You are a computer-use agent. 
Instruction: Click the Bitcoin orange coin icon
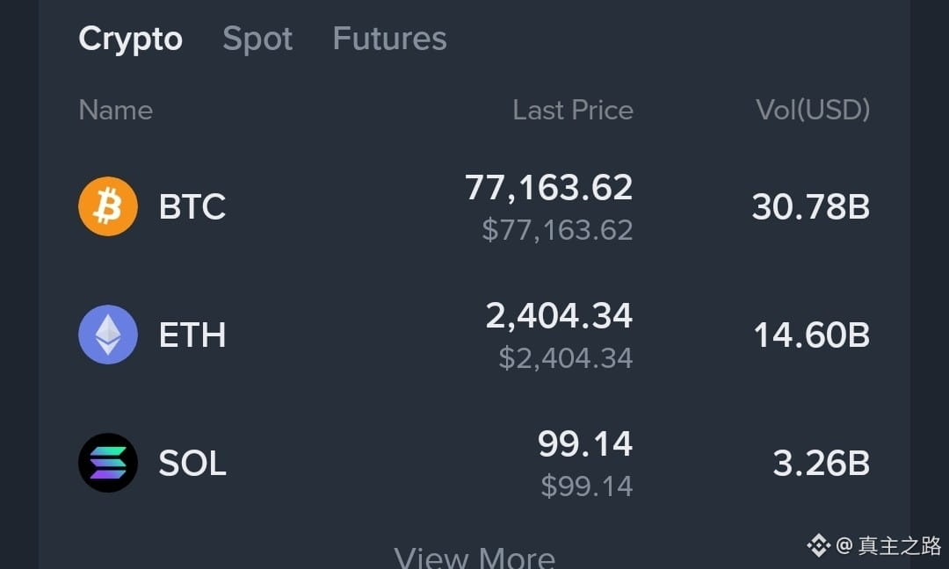[108, 206]
